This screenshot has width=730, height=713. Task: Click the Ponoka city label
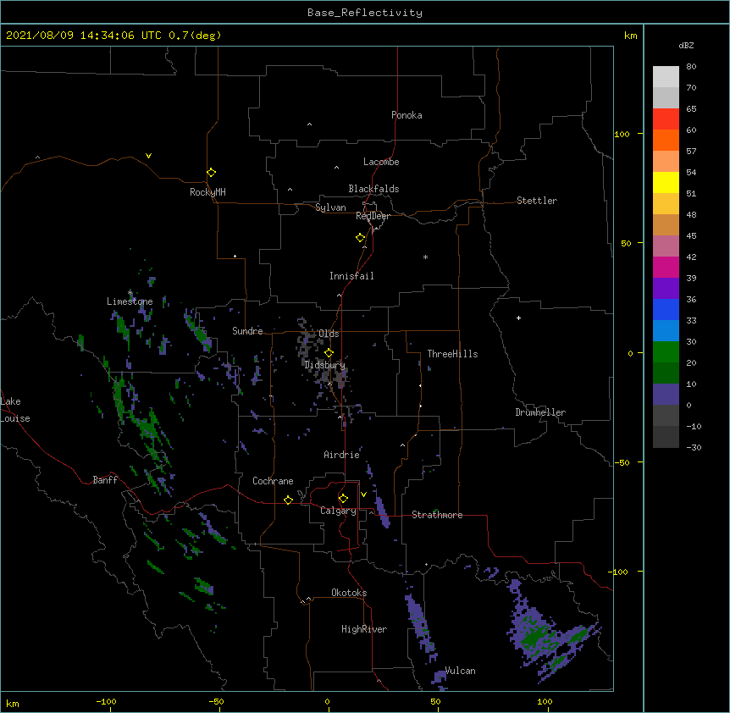click(x=406, y=115)
